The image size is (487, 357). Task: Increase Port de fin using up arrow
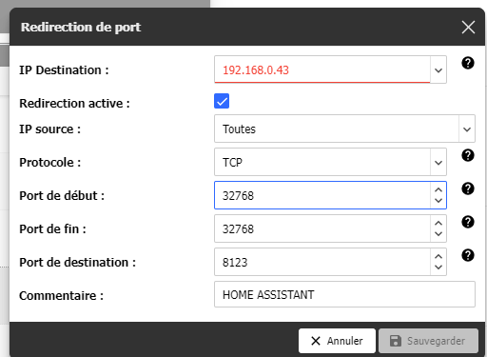click(438, 223)
